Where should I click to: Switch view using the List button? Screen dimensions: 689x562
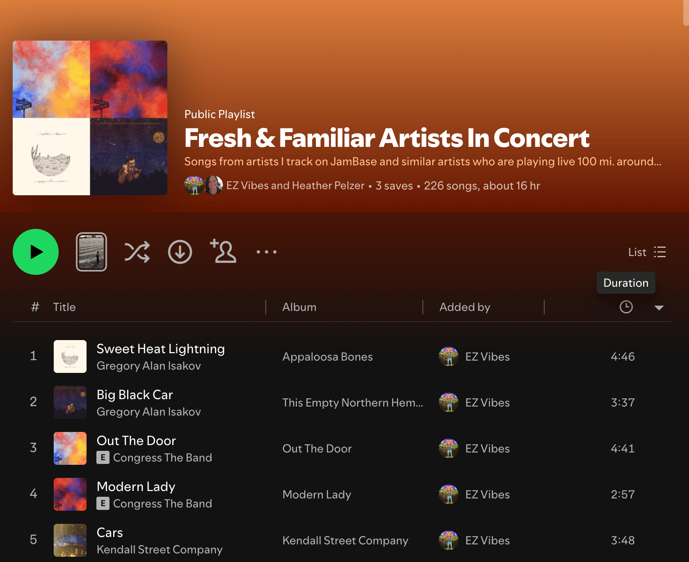click(x=647, y=252)
